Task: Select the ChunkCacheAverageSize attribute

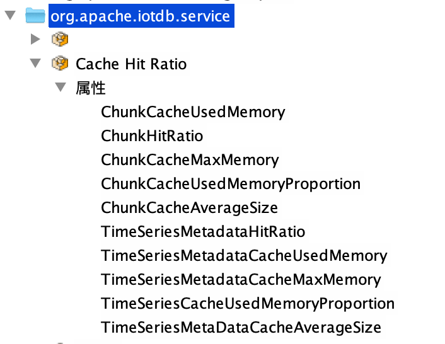Action: (189, 208)
